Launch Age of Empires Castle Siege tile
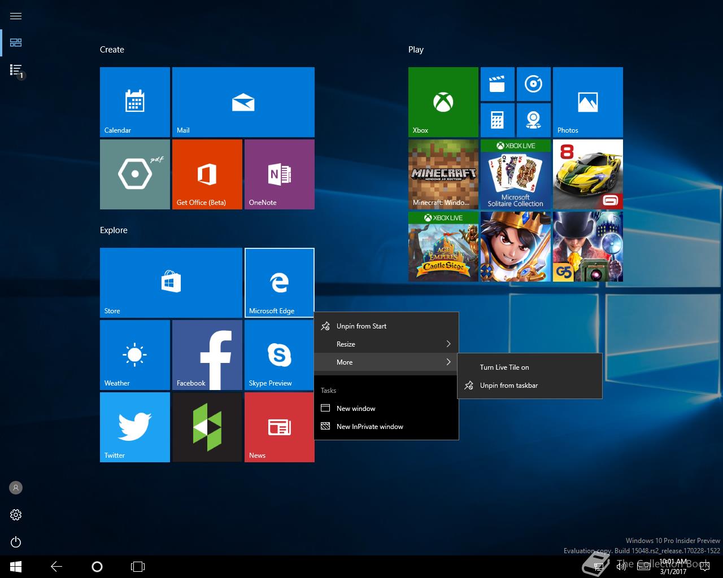 [443, 247]
